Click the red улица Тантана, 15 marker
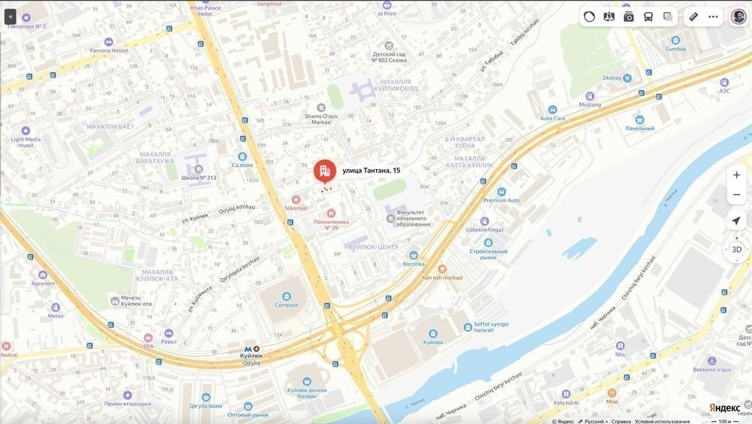752x424 pixels. pyautogui.click(x=325, y=171)
